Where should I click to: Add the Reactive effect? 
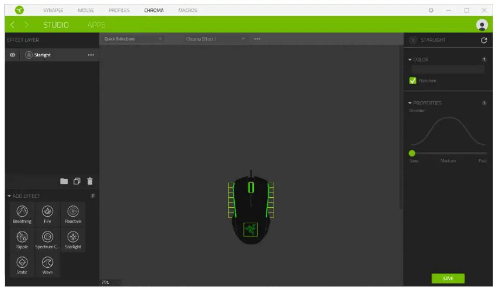click(x=73, y=214)
